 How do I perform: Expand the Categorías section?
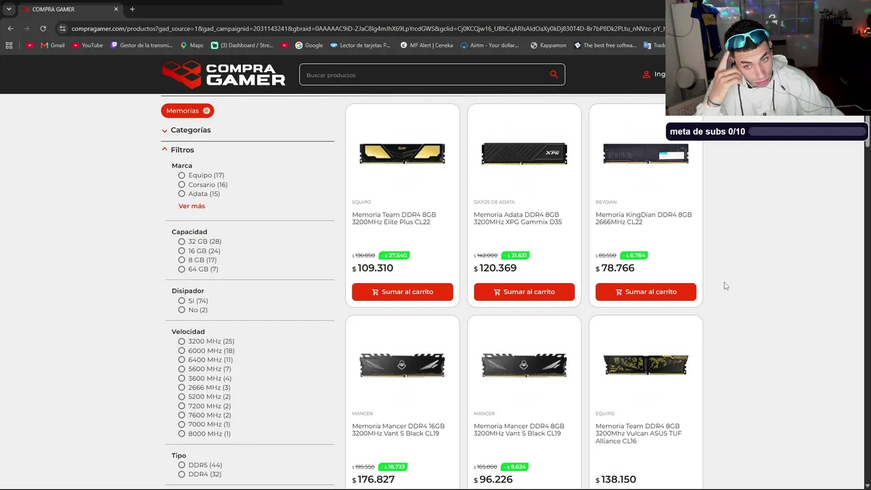[186, 130]
